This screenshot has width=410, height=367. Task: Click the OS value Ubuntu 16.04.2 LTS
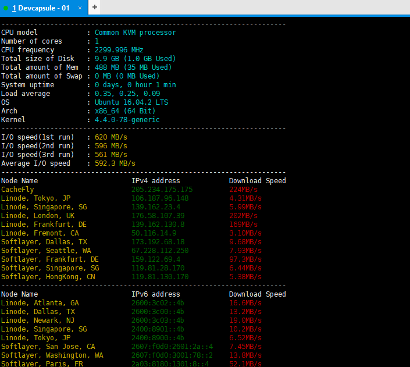tap(131, 102)
